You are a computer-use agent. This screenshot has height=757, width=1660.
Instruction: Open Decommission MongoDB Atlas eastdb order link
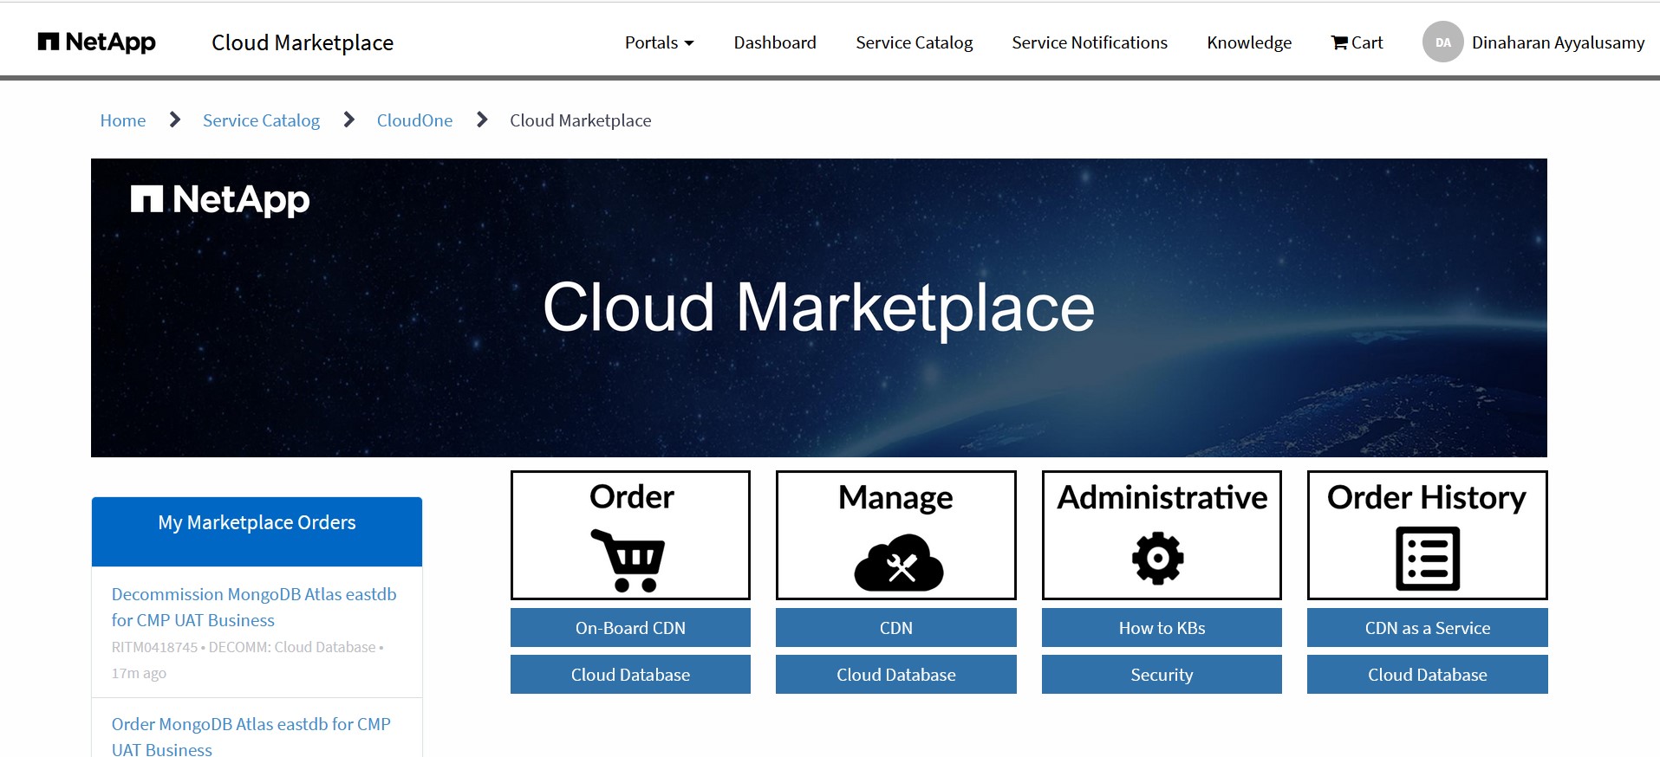(254, 607)
